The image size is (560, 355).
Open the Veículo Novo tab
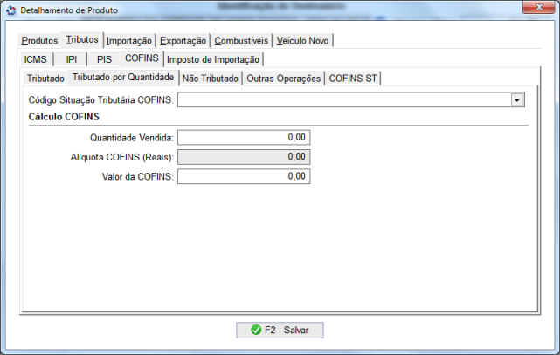pyautogui.click(x=302, y=41)
